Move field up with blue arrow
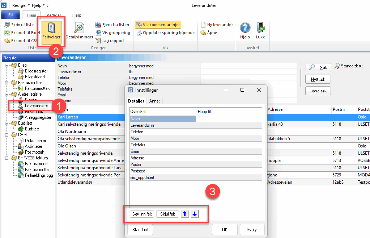 (x=185, y=214)
